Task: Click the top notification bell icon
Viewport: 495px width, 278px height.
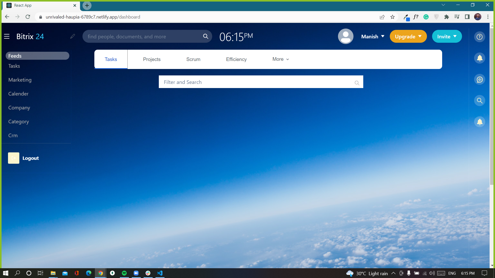Action: (x=480, y=58)
